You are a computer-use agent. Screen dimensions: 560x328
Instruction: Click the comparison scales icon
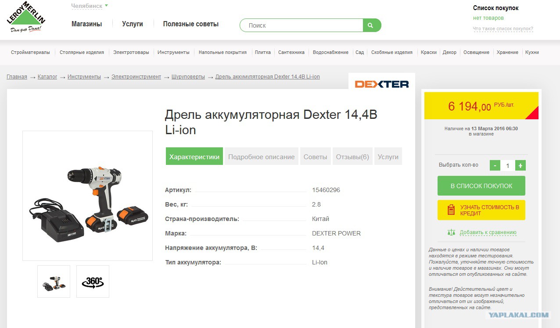click(x=451, y=232)
